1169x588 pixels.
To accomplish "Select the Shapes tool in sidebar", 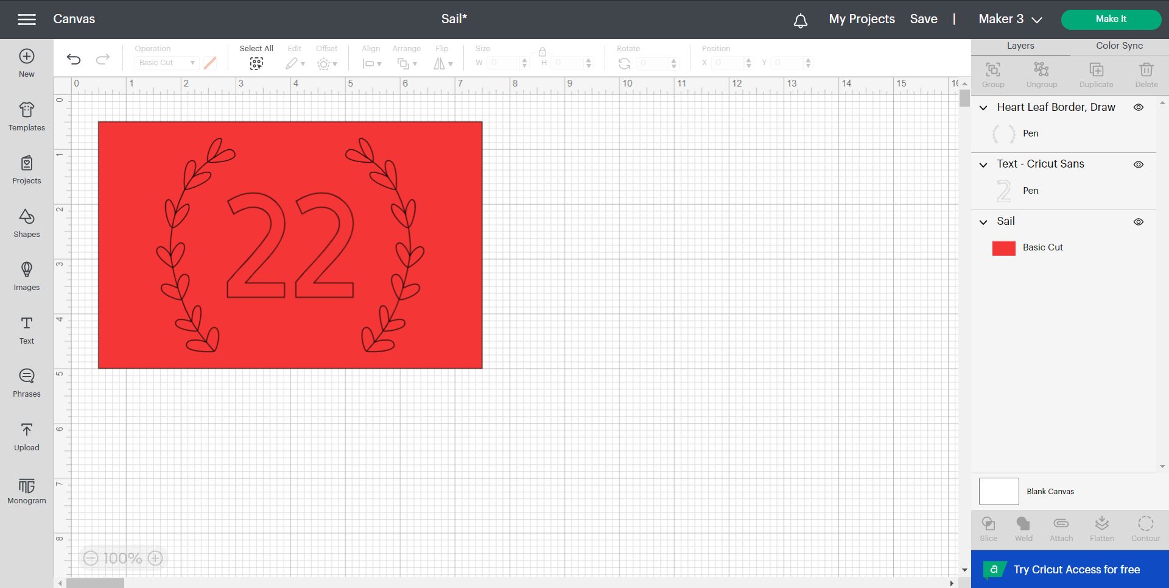I will tap(26, 224).
